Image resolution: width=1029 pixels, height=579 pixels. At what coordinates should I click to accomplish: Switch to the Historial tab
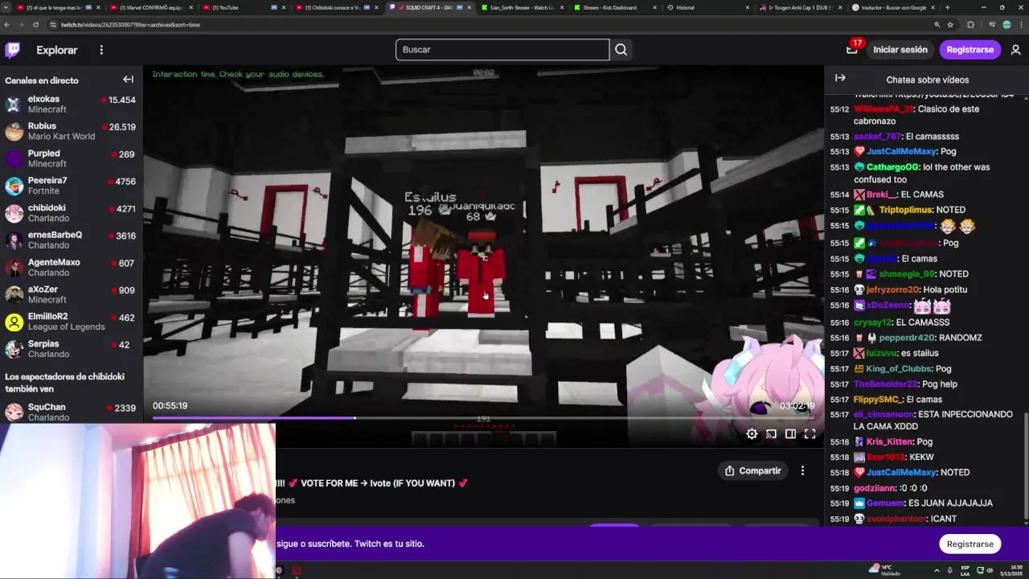click(x=704, y=7)
